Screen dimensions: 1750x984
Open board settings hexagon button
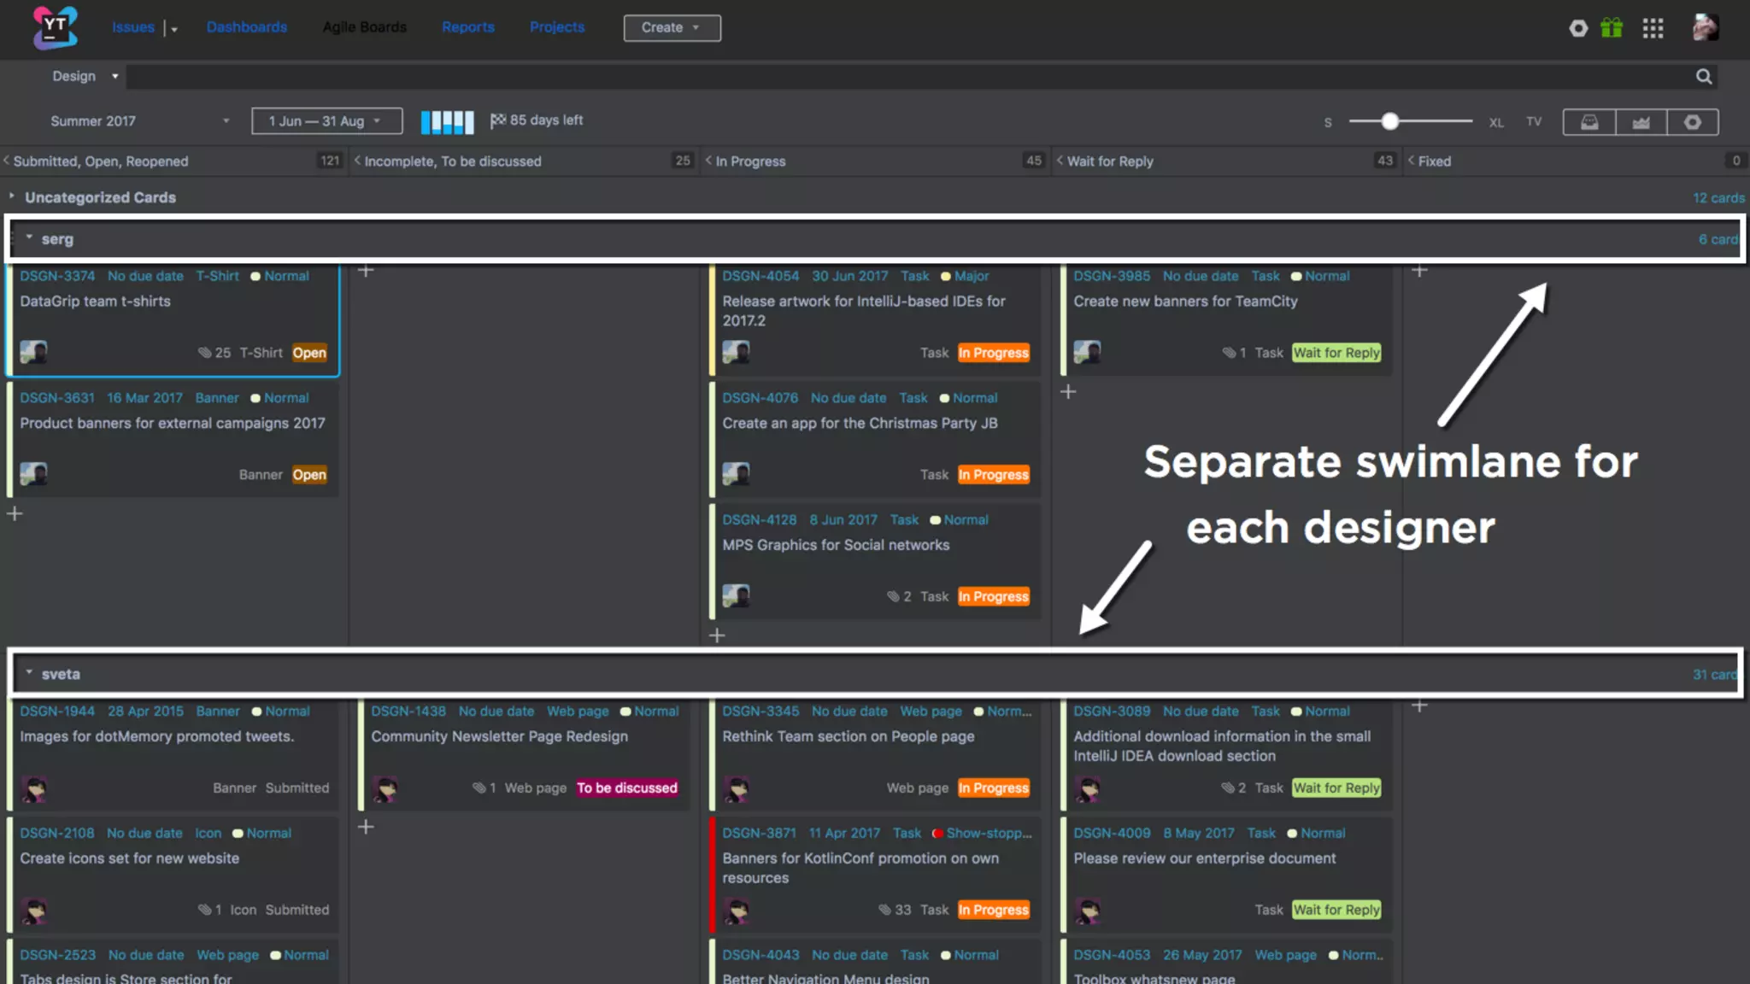1692,122
